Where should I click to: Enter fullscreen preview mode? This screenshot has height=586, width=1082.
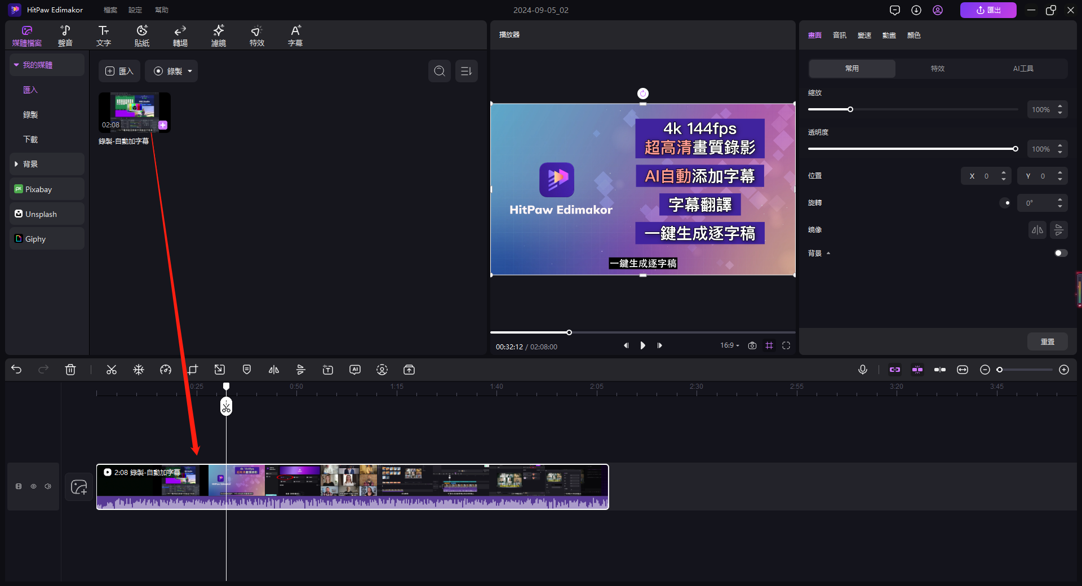pos(786,345)
